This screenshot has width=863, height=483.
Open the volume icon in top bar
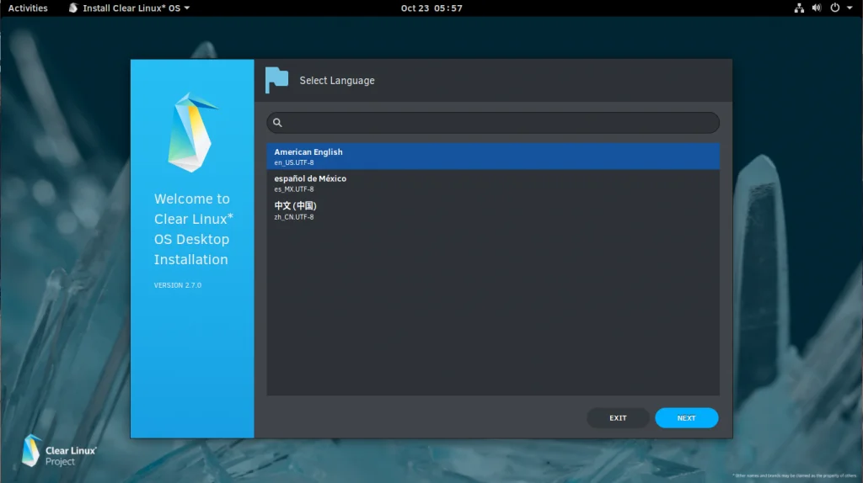[817, 8]
